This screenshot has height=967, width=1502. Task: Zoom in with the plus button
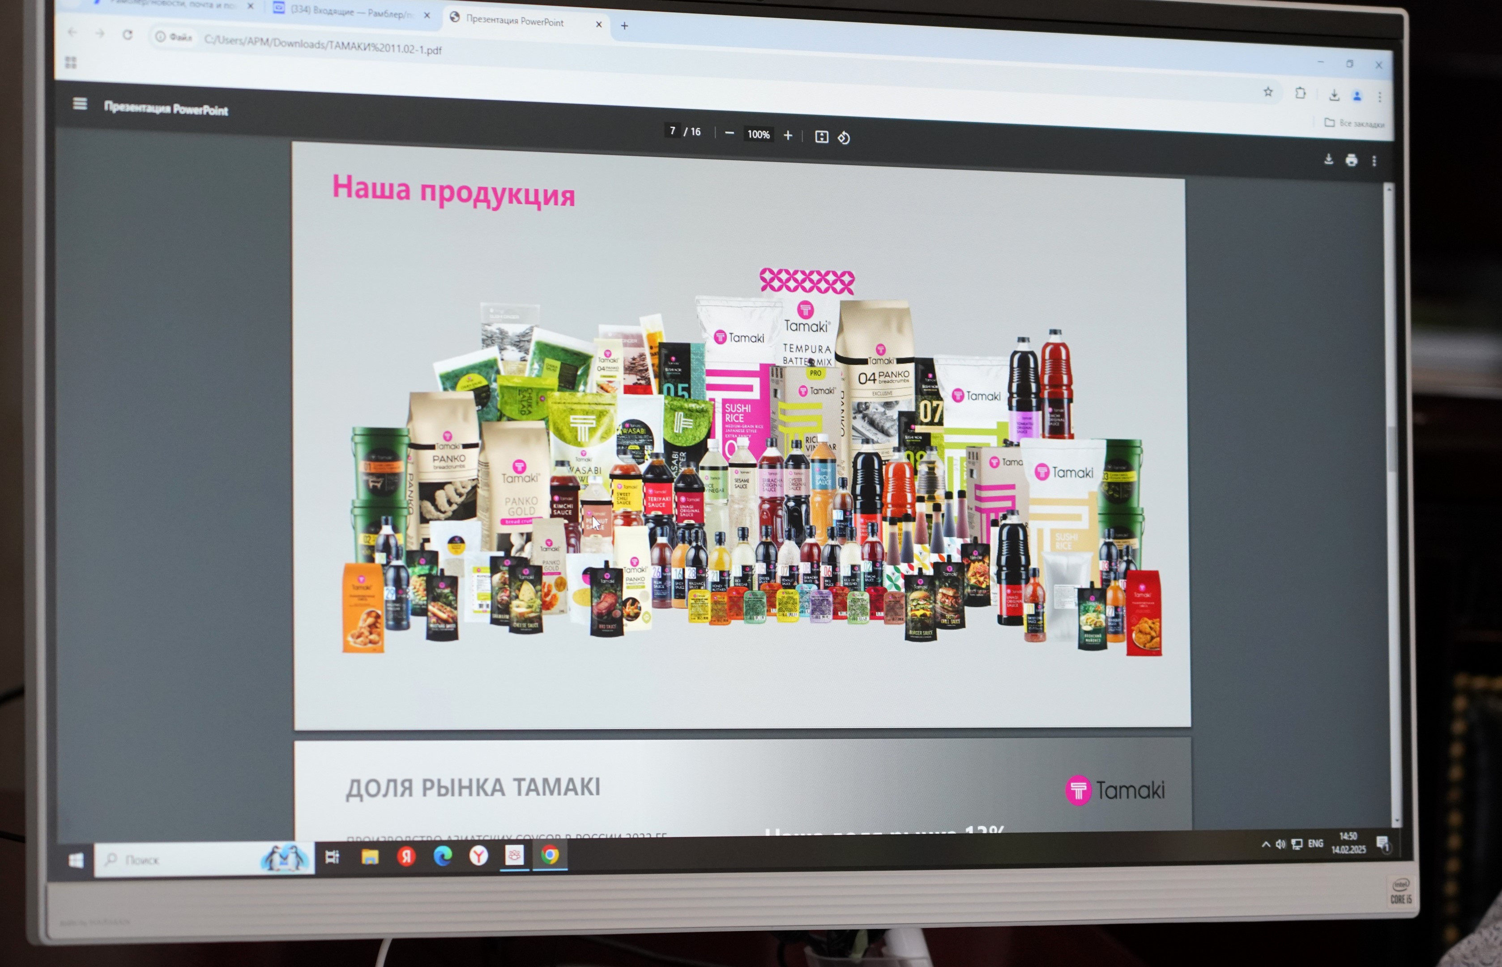(788, 135)
